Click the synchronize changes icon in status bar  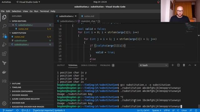point(17,110)
